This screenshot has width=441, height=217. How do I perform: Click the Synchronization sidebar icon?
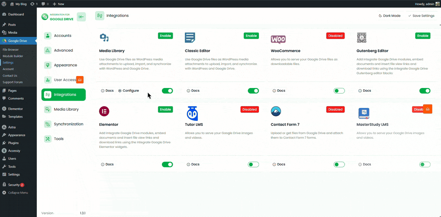pos(48,124)
